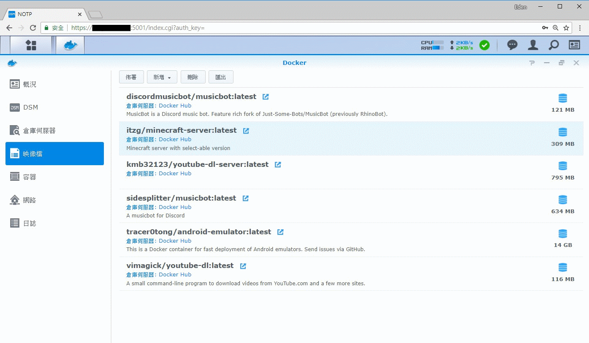
Task: Click the 14 GB database size icon
Action: pos(563,233)
